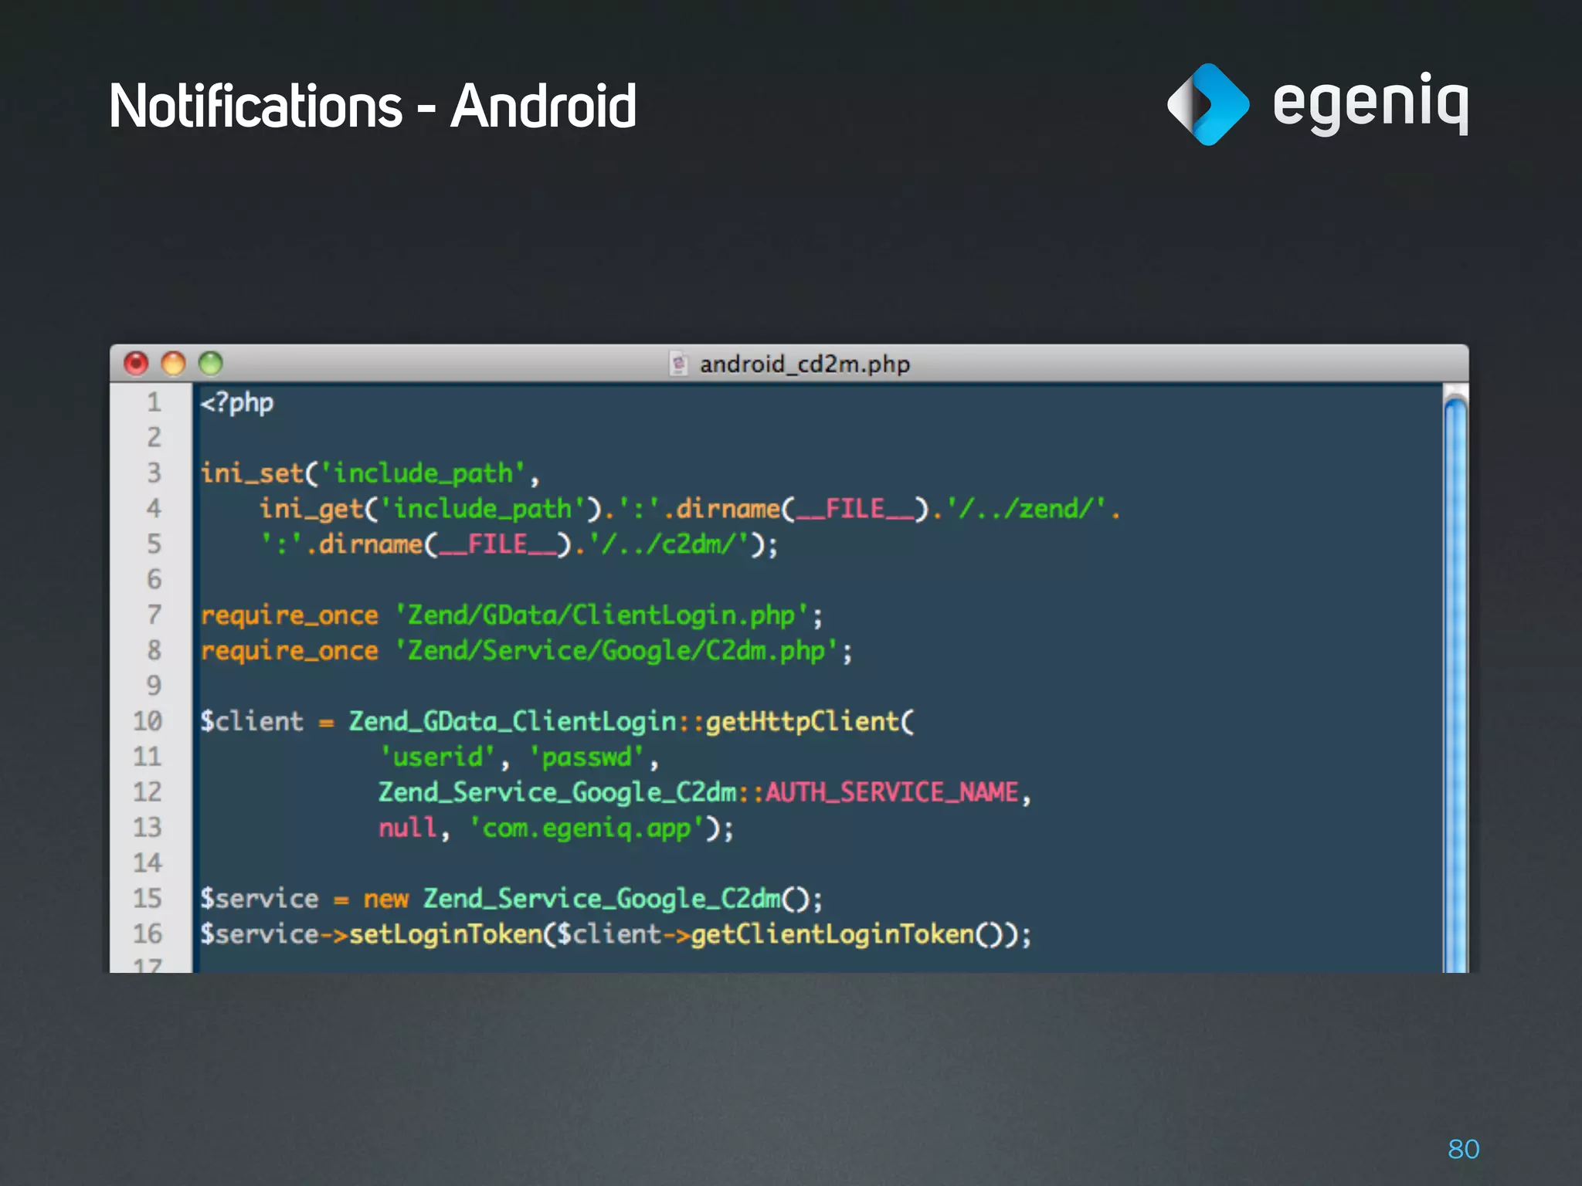The height and width of the screenshot is (1186, 1582).
Task: Click 'include_path' string on line 4
Action: (x=483, y=510)
